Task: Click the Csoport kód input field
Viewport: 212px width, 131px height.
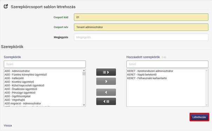Action: click(x=141, y=17)
